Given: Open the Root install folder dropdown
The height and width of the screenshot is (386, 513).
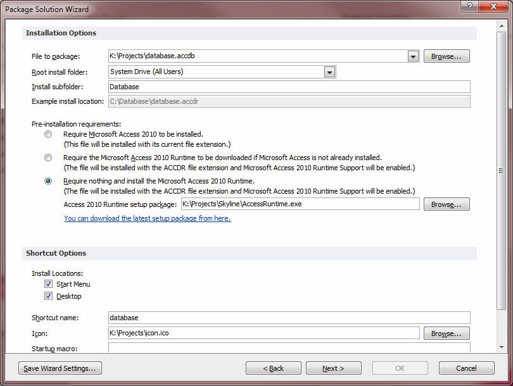Looking at the screenshot, I should [x=329, y=72].
